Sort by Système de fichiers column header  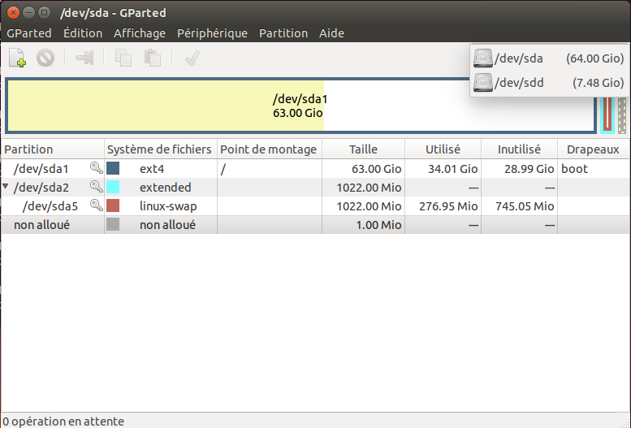coord(161,149)
